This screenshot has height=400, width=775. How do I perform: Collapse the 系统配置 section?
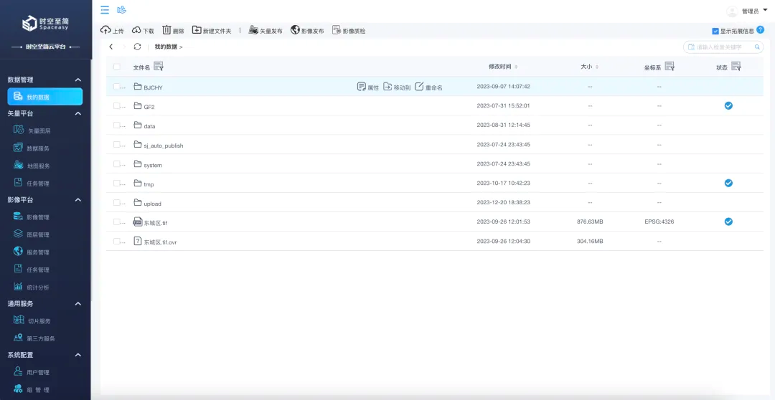tap(77, 355)
